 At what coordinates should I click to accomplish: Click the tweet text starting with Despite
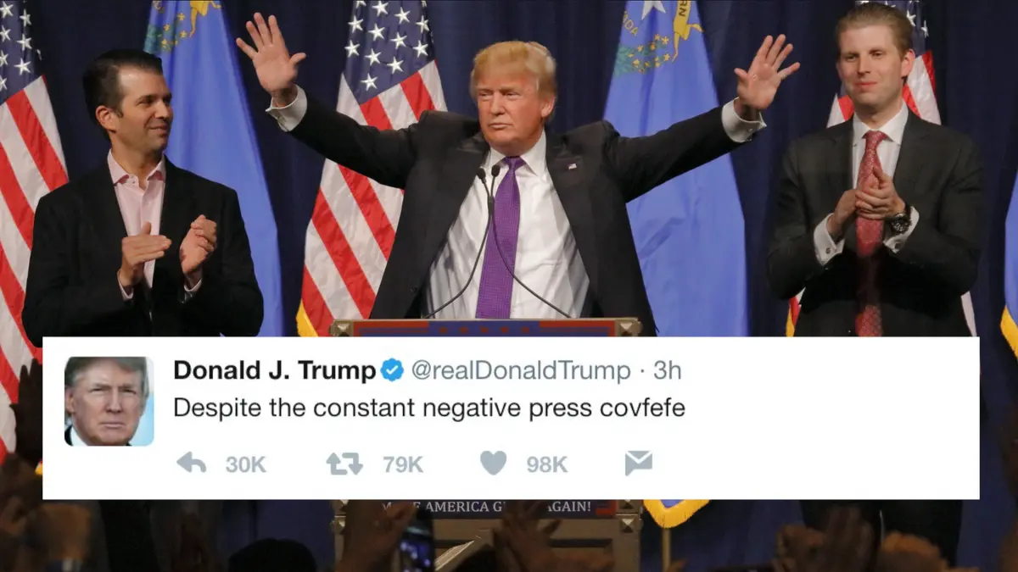[428, 408]
